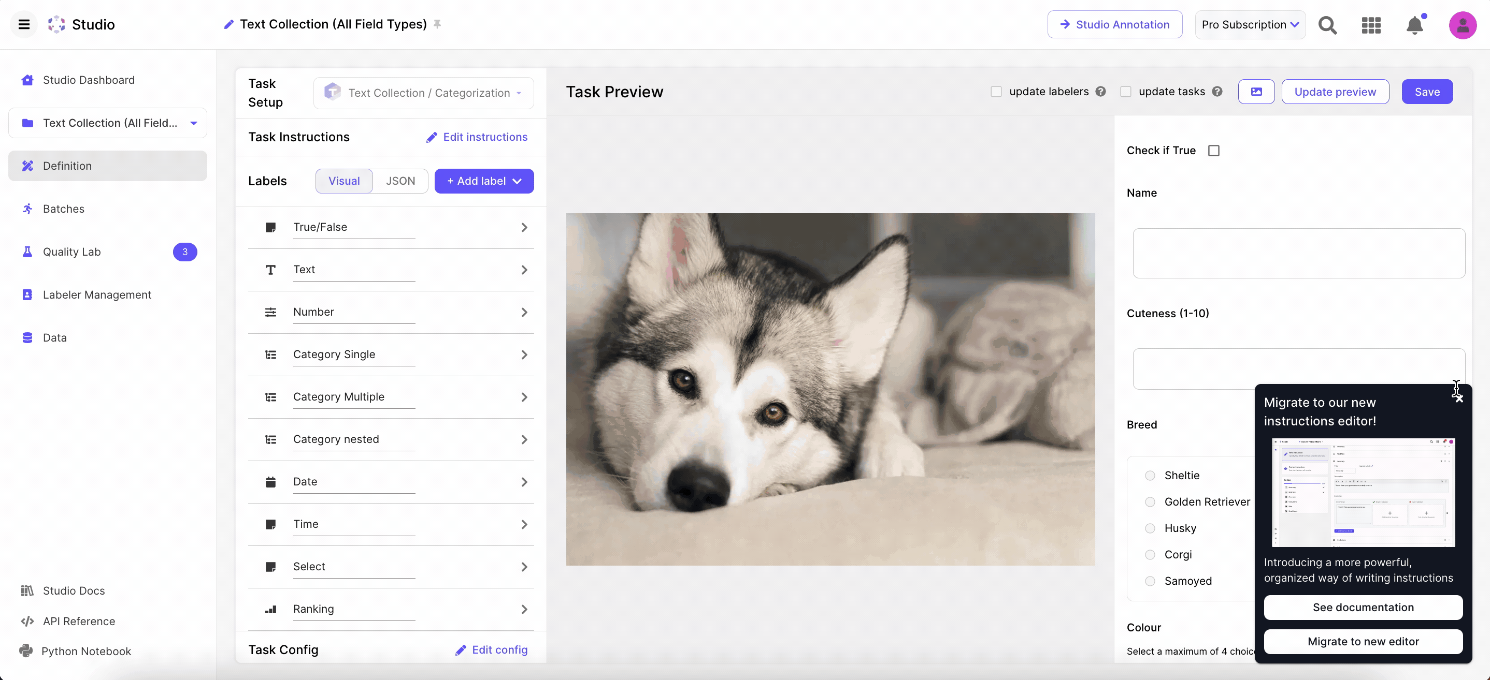1490x680 pixels.
Task: Open the hamburger menu icon
Action: click(x=24, y=24)
